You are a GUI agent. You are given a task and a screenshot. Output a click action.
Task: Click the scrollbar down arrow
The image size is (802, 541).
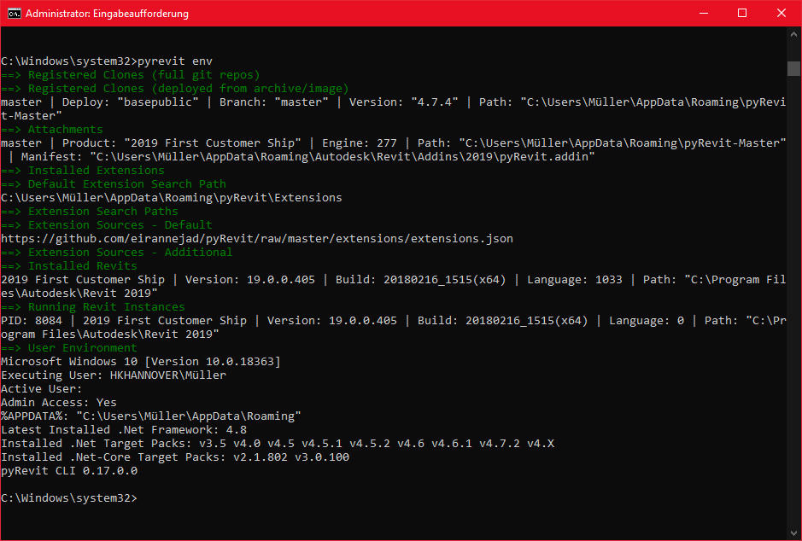(794, 533)
